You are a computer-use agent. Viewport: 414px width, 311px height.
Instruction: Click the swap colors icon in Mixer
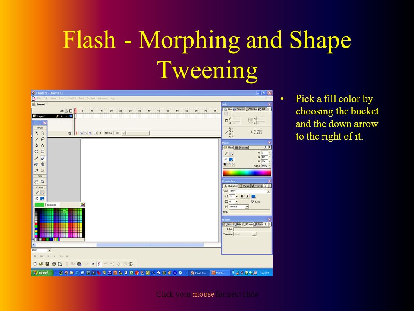(232, 165)
